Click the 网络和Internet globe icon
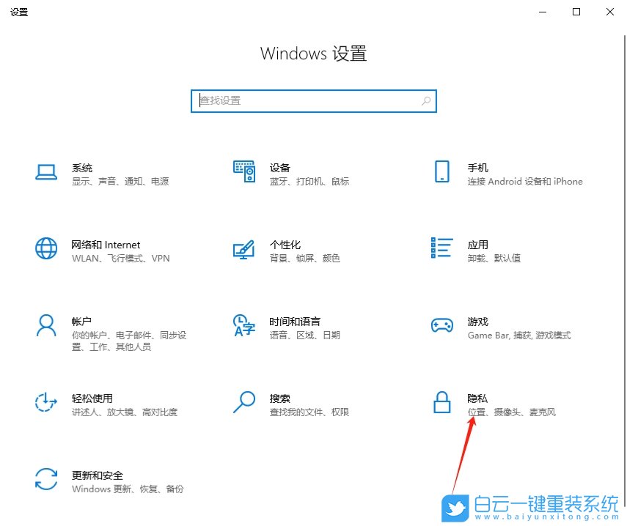 pos(46,248)
